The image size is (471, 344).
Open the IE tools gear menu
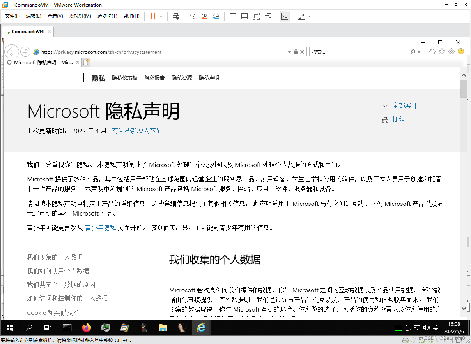[x=452, y=51]
